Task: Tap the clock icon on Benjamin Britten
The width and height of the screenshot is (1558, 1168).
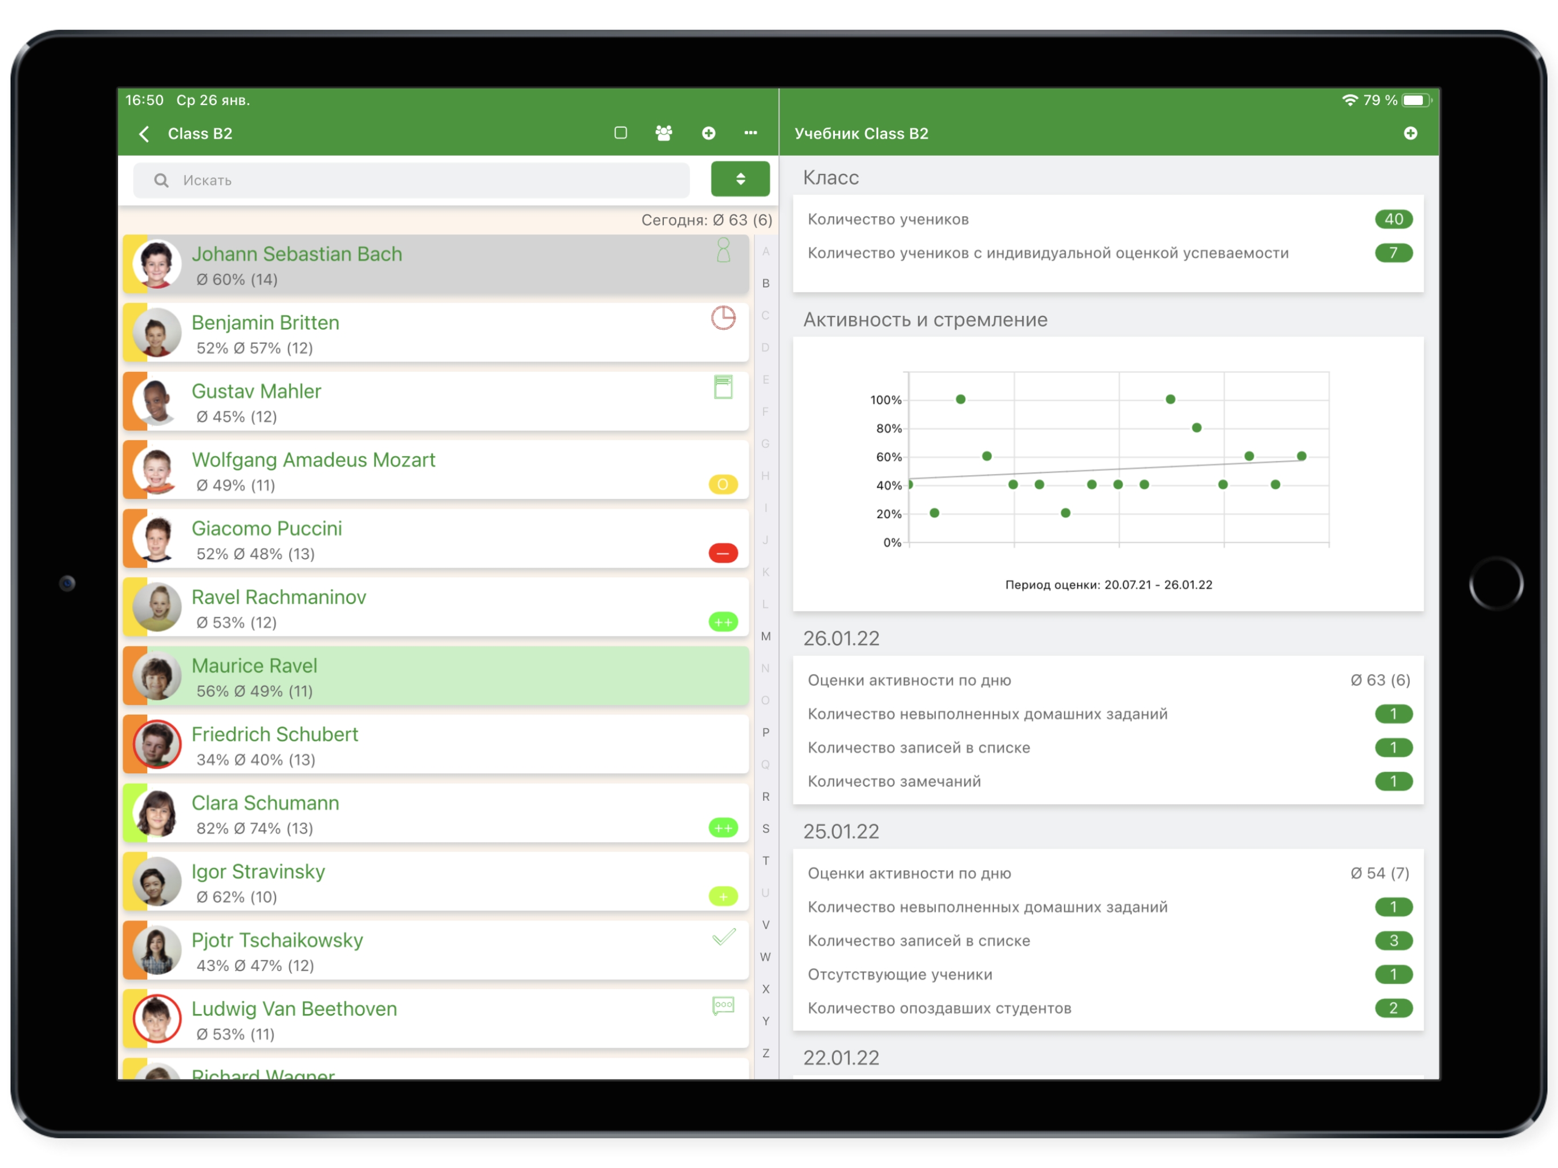Action: pyautogui.click(x=723, y=318)
